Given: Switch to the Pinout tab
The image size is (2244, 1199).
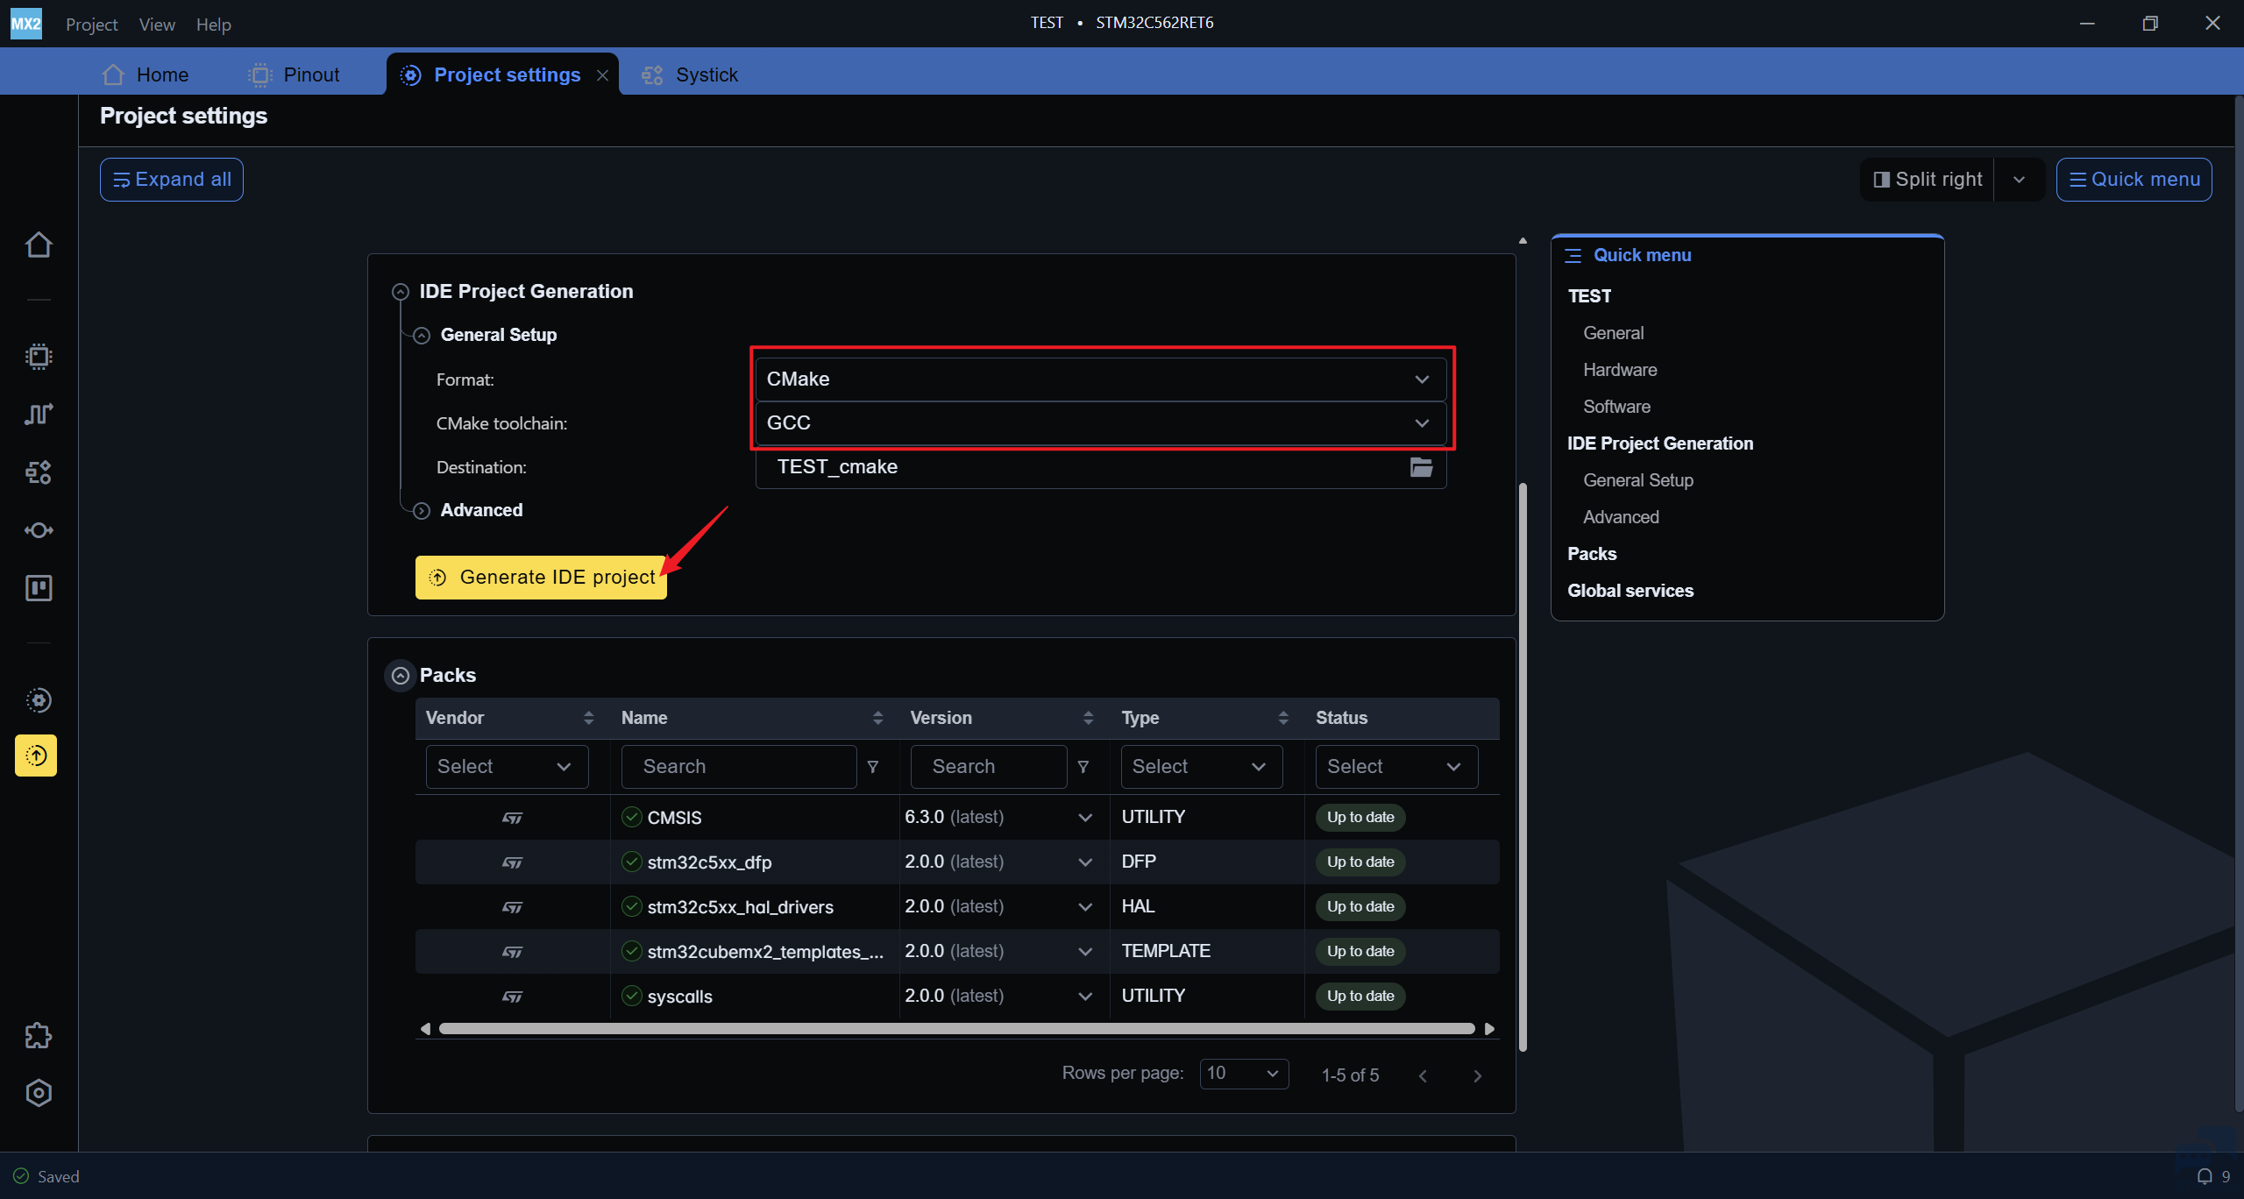Looking at the screenshot, I should [x=294, y=74].
